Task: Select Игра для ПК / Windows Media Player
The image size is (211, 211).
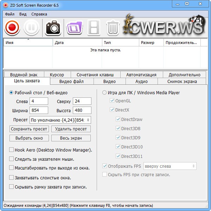Action: pyautogui.click(x=104, y=93)
